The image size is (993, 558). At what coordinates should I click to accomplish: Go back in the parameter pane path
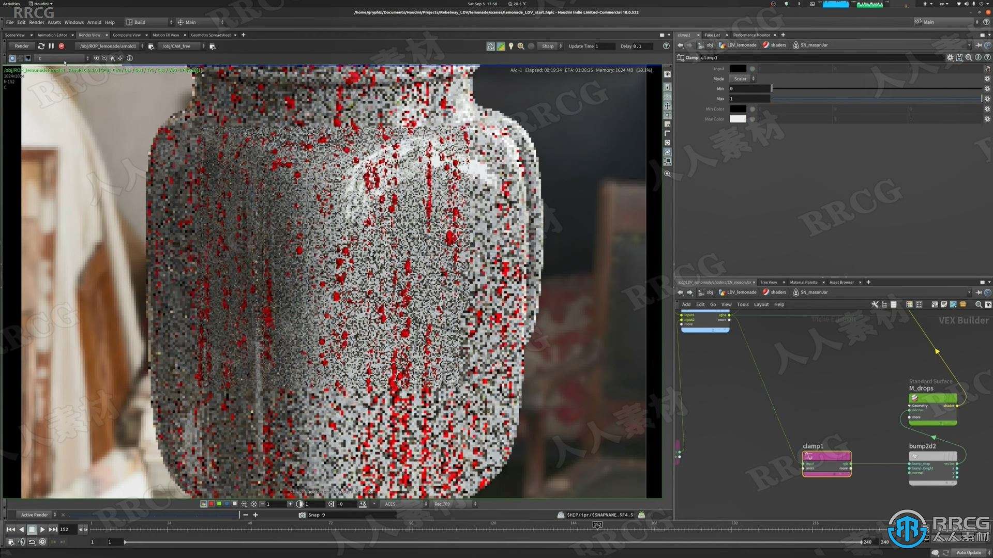(681, 45)
